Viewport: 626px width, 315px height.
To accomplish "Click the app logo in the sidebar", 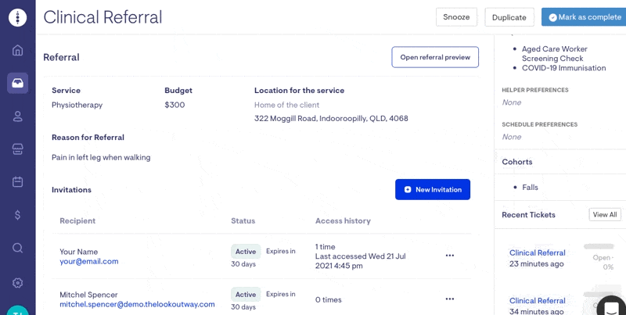I will pyautogui.click(x=17, y=17).
